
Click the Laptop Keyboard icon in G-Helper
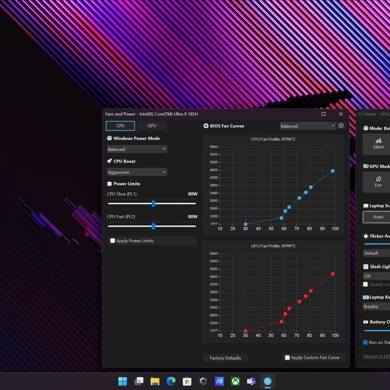point(366,297)
